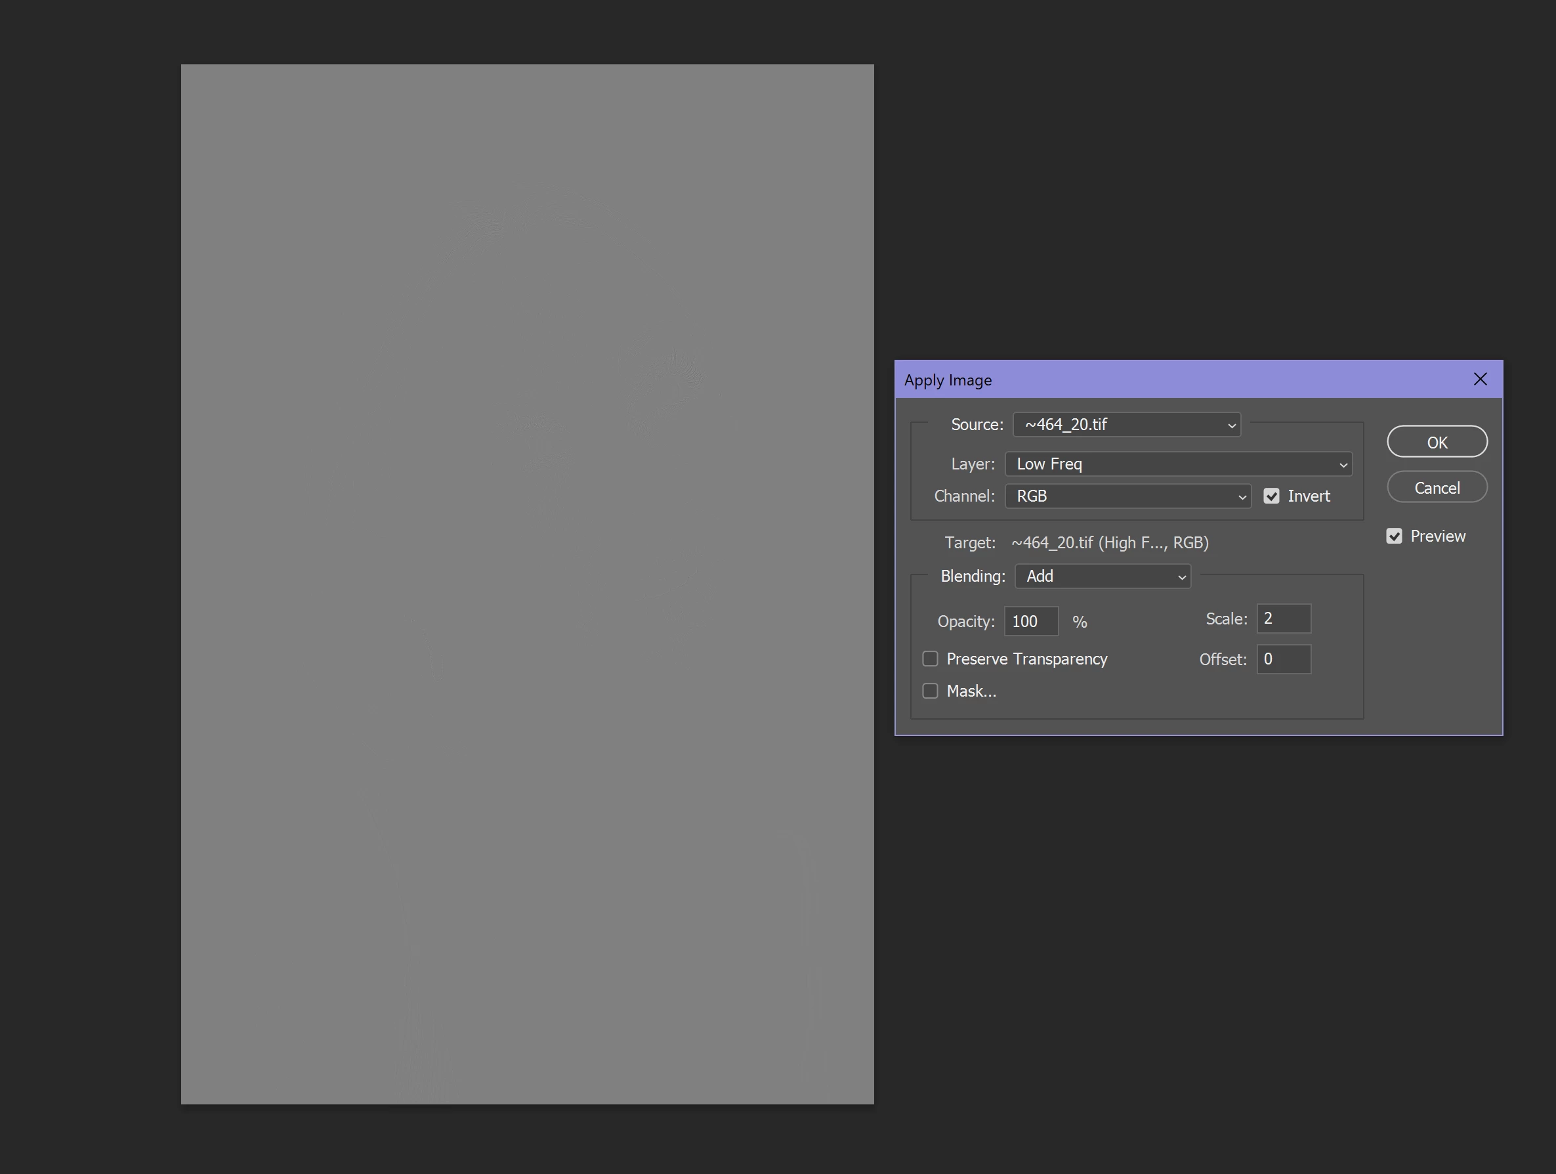
Task: Click OK to apply the image
Action: [x=1437, y=442]
